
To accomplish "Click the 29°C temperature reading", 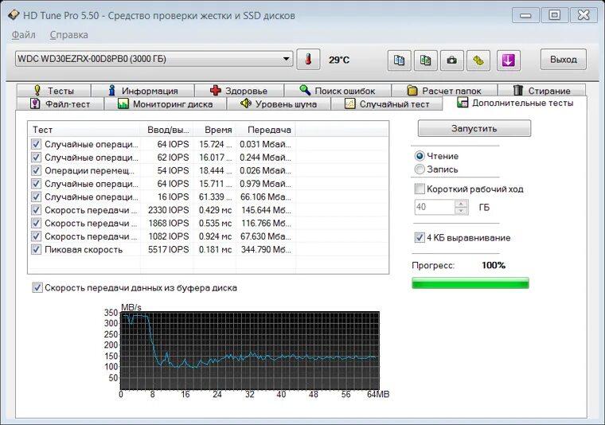I will (x=339, y=60).
